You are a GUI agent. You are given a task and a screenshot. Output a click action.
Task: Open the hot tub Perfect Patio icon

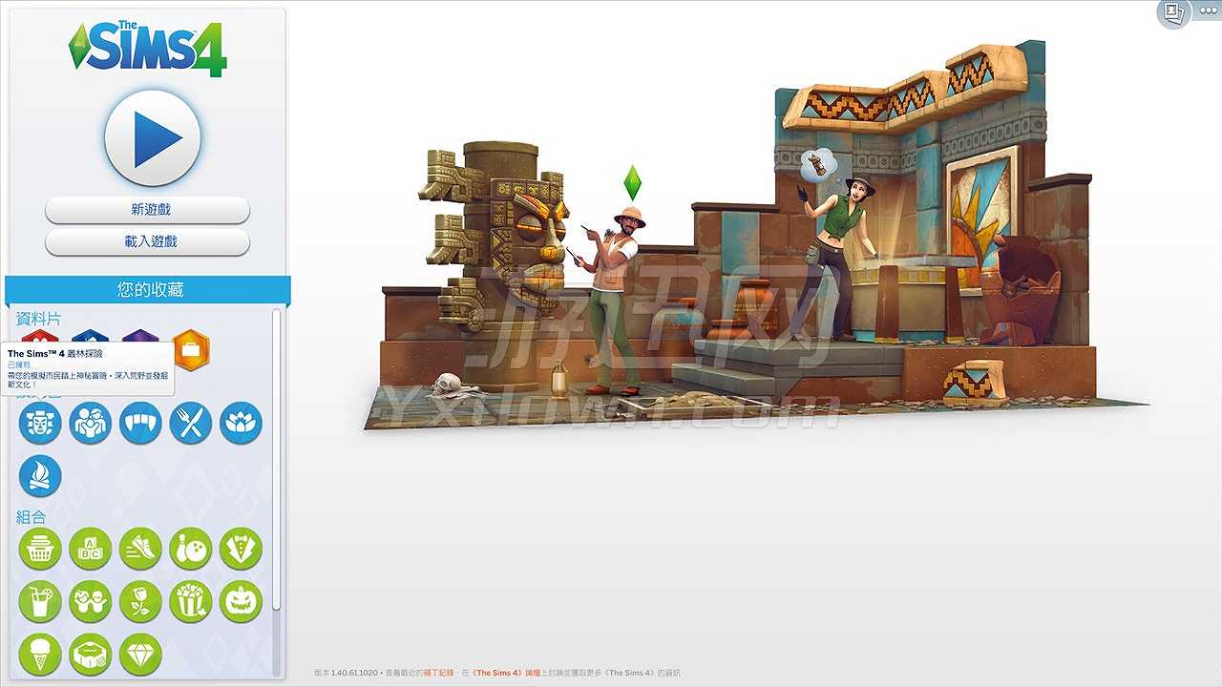91,655
